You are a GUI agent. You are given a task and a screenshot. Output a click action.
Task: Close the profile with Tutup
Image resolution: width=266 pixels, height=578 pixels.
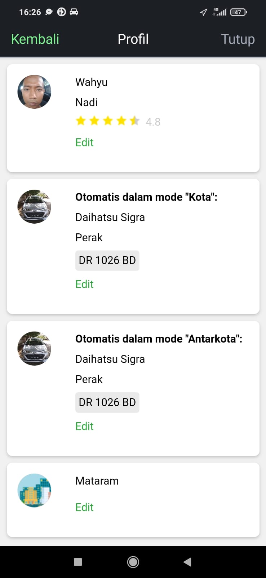(238, 39)
